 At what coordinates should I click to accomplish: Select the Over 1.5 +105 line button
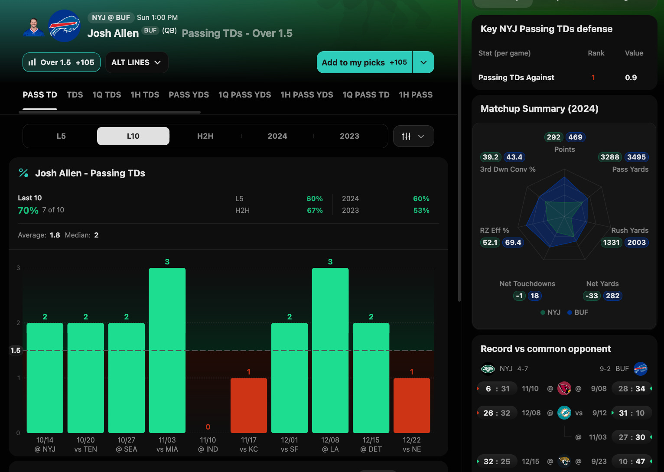[x=62, y=62]
